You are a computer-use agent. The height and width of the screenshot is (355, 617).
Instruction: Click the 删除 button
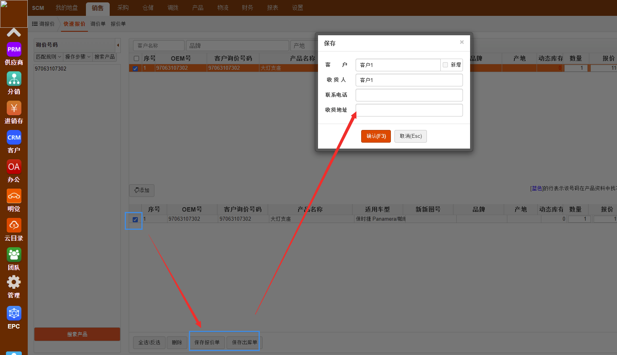click(177, 343)
